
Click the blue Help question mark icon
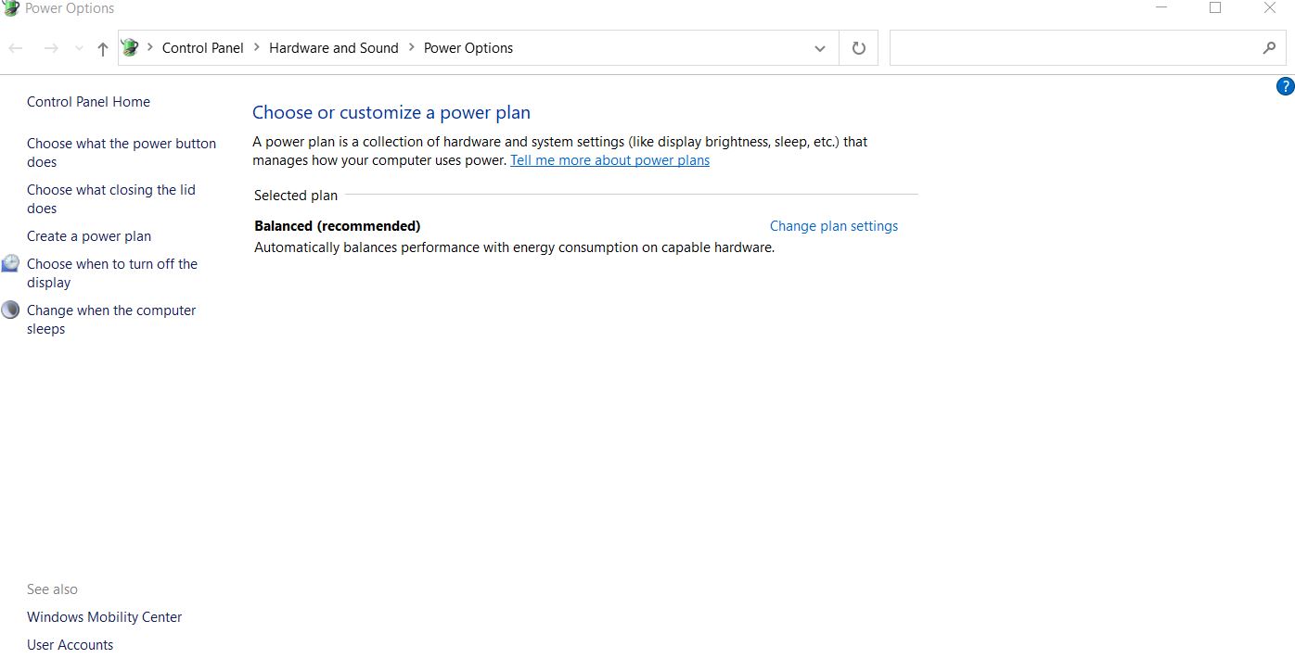(x=1285, y=87)
